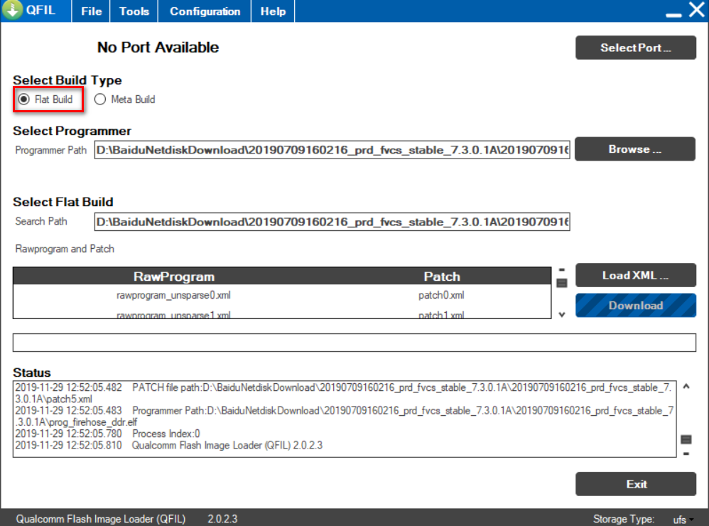Select the Flat Build radio button
Viewport: 709px width, 526px height.
23,100
